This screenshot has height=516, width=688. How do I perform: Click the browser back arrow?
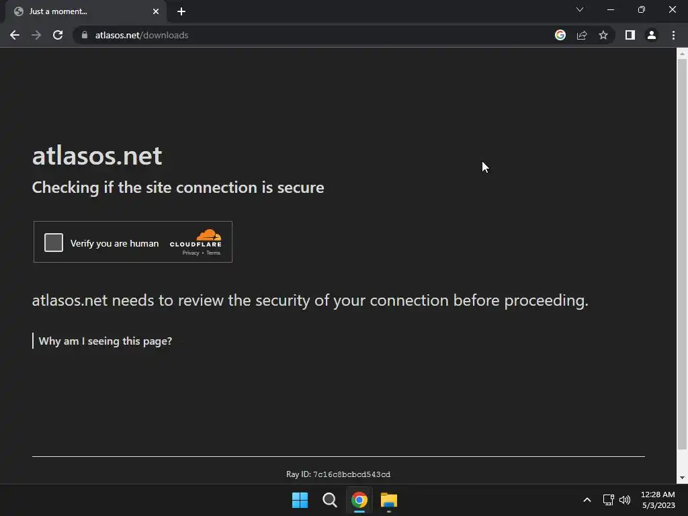tap(15, 35)
